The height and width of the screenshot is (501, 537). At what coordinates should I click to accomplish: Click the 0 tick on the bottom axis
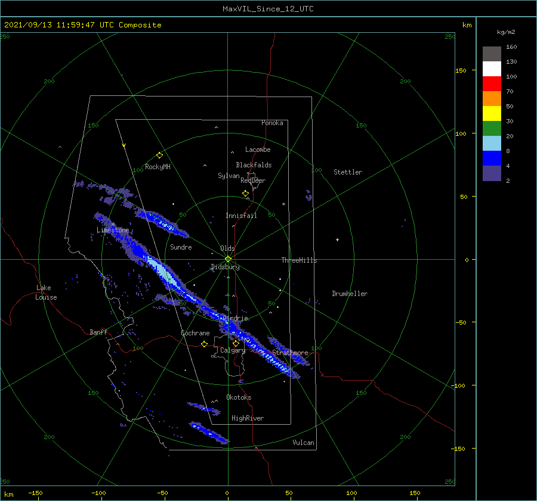tap(227, 493)
